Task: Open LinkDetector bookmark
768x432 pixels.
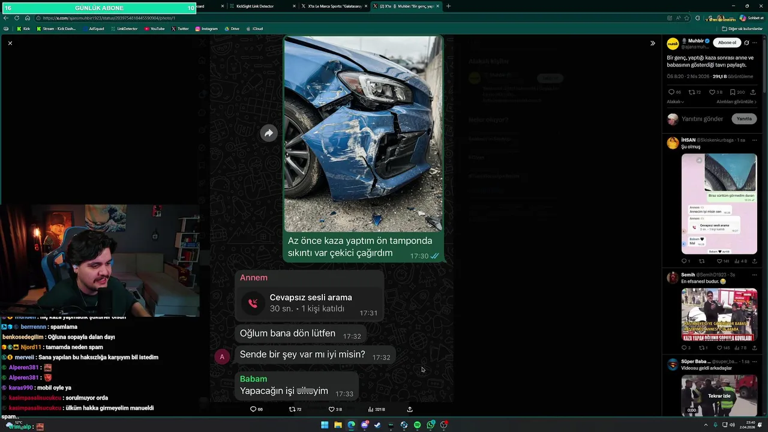Action: [124, 28]
